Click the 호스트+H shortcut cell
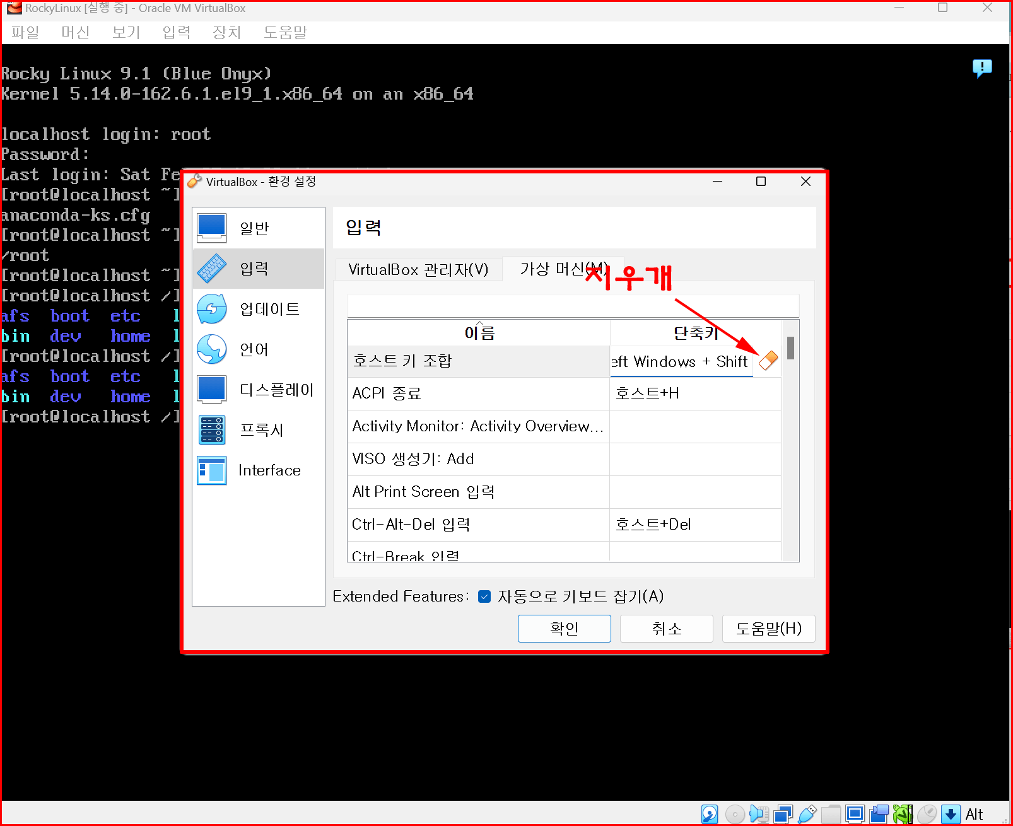 [695, 393]
